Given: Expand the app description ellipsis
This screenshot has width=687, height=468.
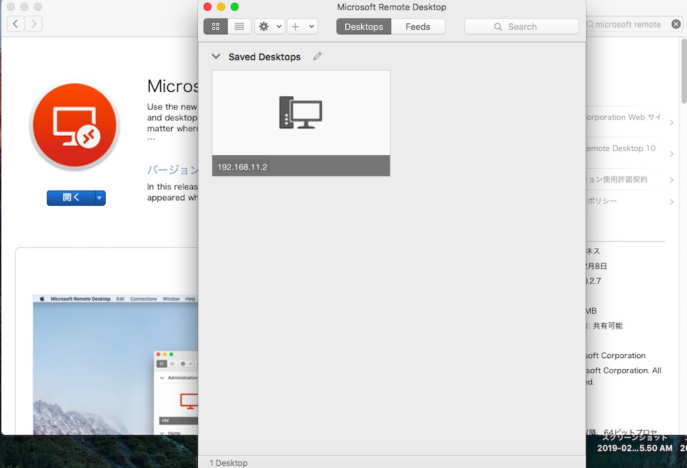Looking at the screenshot, I should pyautogui.click(x=150, y=139).
